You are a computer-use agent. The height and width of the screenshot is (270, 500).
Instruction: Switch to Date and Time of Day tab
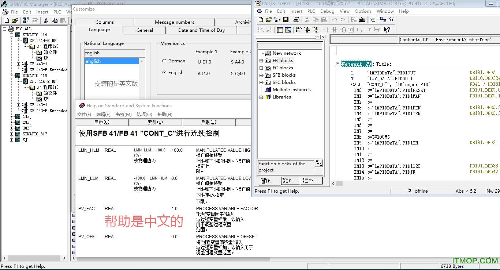(201, 30)
